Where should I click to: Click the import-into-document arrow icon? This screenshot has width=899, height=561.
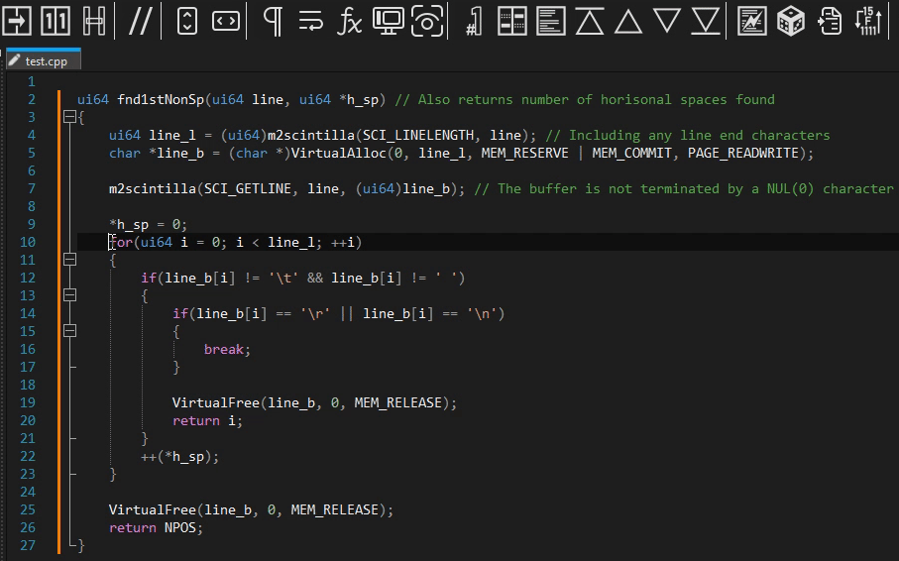tap(830, 21)
